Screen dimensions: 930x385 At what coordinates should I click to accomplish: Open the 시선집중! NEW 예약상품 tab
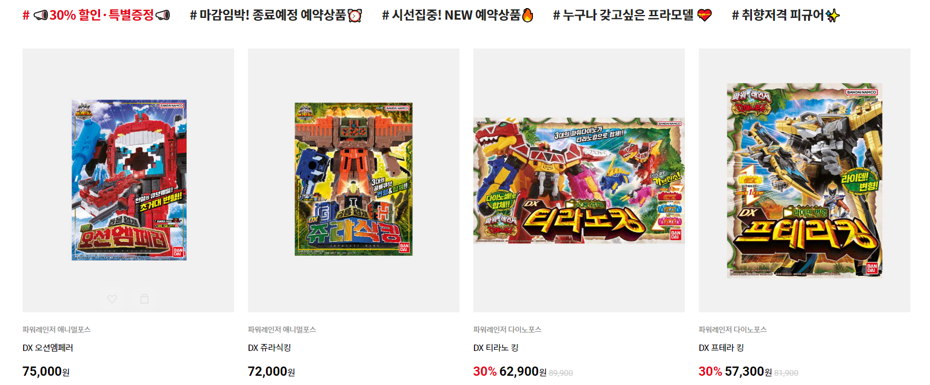click(x=458, y=15)
